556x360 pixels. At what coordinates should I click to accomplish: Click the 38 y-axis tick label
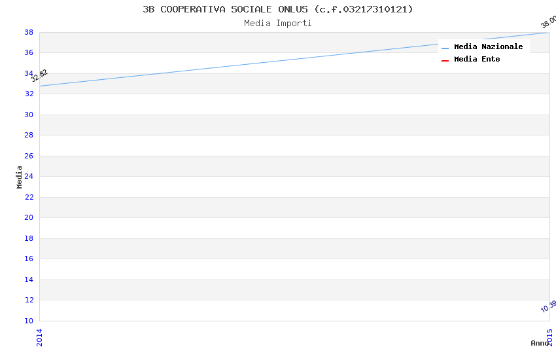coord(29,32)
